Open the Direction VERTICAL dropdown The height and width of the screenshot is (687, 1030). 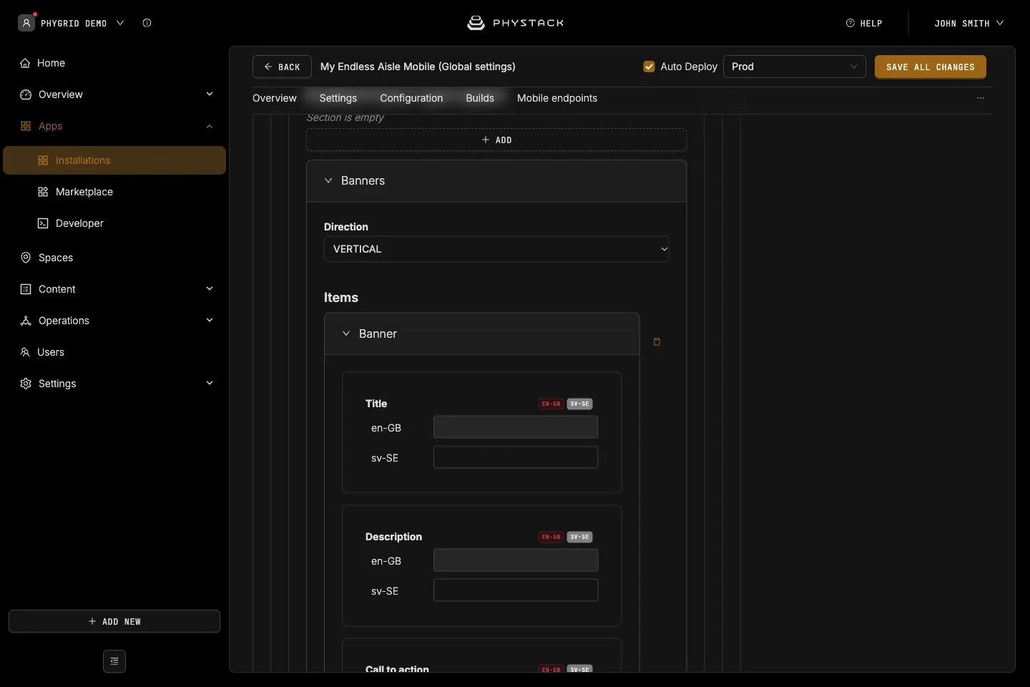click(x=496, y=249)
